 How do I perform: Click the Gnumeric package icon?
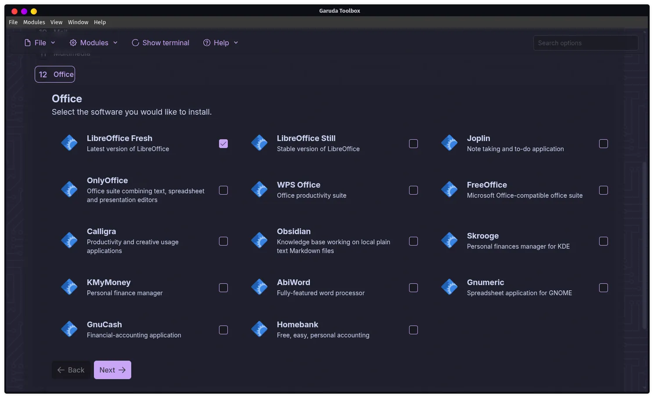point(449,287)
